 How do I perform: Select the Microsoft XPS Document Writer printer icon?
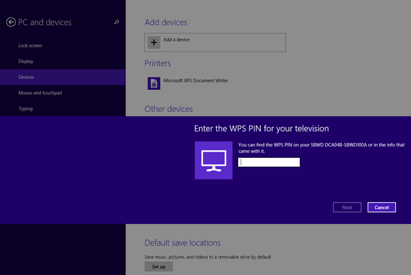[154, 83]
